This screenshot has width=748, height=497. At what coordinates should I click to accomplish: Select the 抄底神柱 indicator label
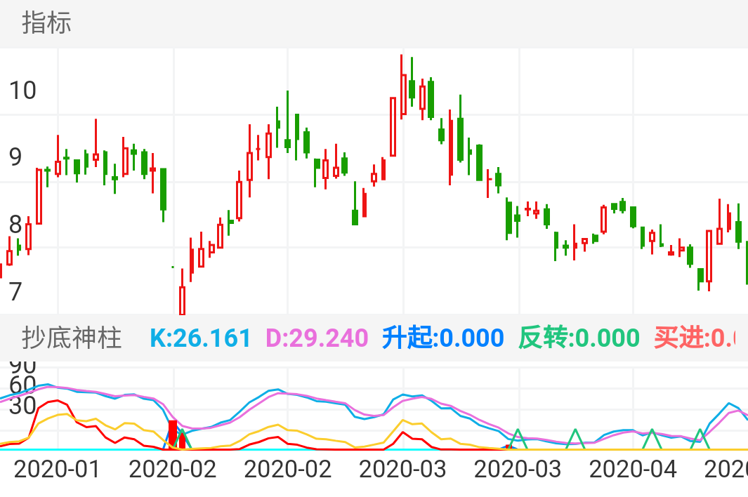[x=74, y=338]
